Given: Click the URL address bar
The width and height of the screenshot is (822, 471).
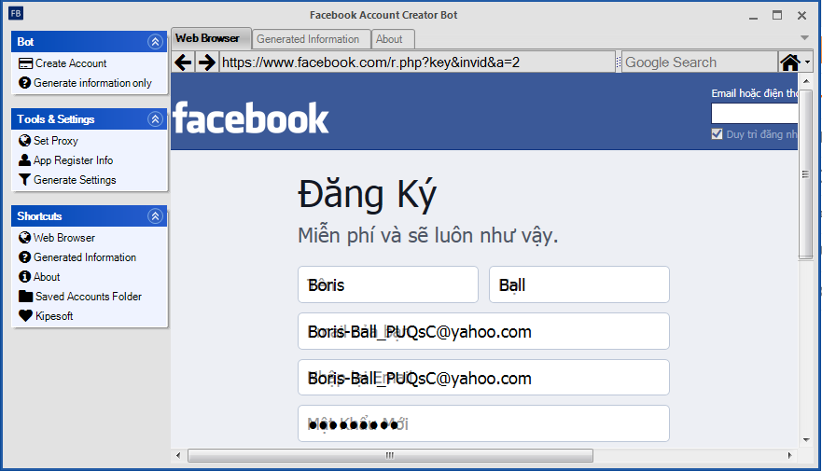Looking at the screenshot, I should click(x=417, y=62).
